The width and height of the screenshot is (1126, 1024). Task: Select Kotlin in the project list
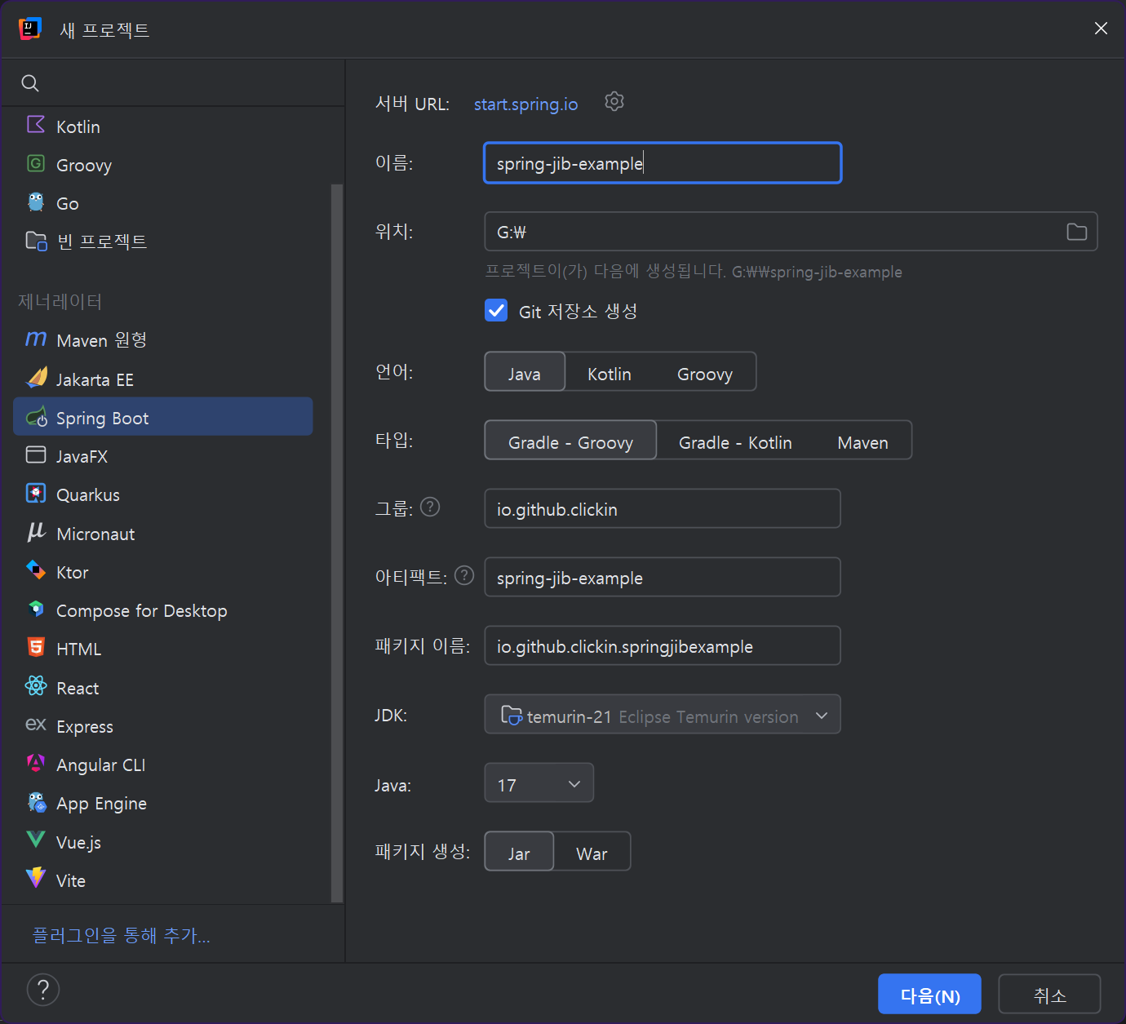click(x=78, y=126)
